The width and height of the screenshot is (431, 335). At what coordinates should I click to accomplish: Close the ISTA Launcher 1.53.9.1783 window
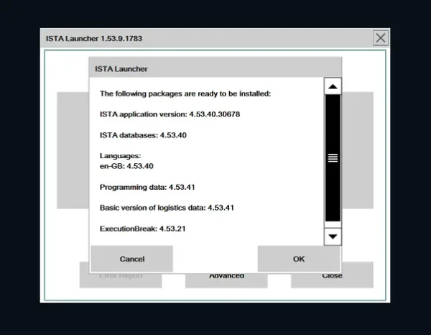coord(381,38)
